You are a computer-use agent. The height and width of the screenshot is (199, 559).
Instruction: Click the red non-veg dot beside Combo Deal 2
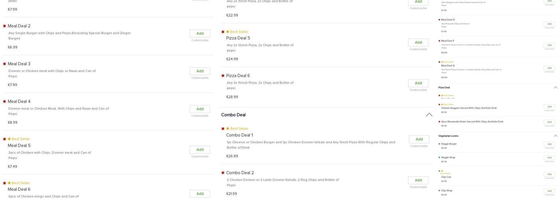pos(223,173)
